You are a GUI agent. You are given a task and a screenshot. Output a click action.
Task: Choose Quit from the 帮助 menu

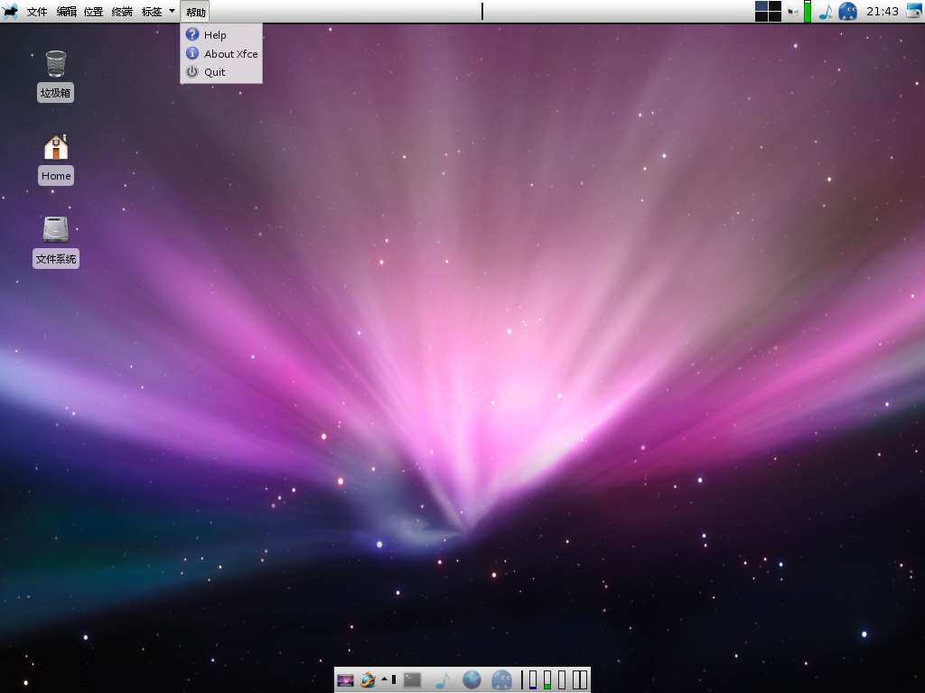pos(221,72)
